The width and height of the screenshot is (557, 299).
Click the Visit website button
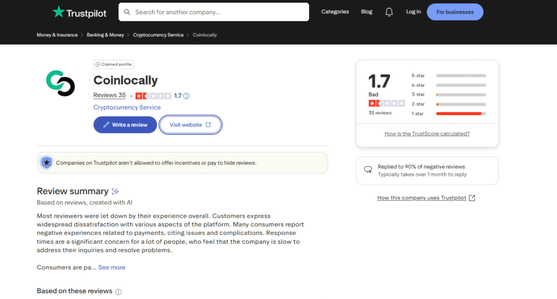click(x=190, y=125)
